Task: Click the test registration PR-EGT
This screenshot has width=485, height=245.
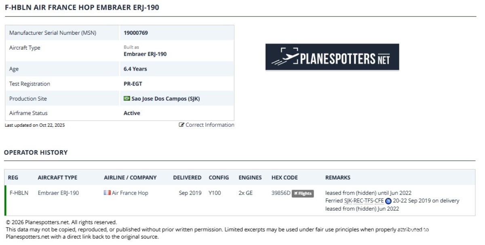Action: [133, 84]
